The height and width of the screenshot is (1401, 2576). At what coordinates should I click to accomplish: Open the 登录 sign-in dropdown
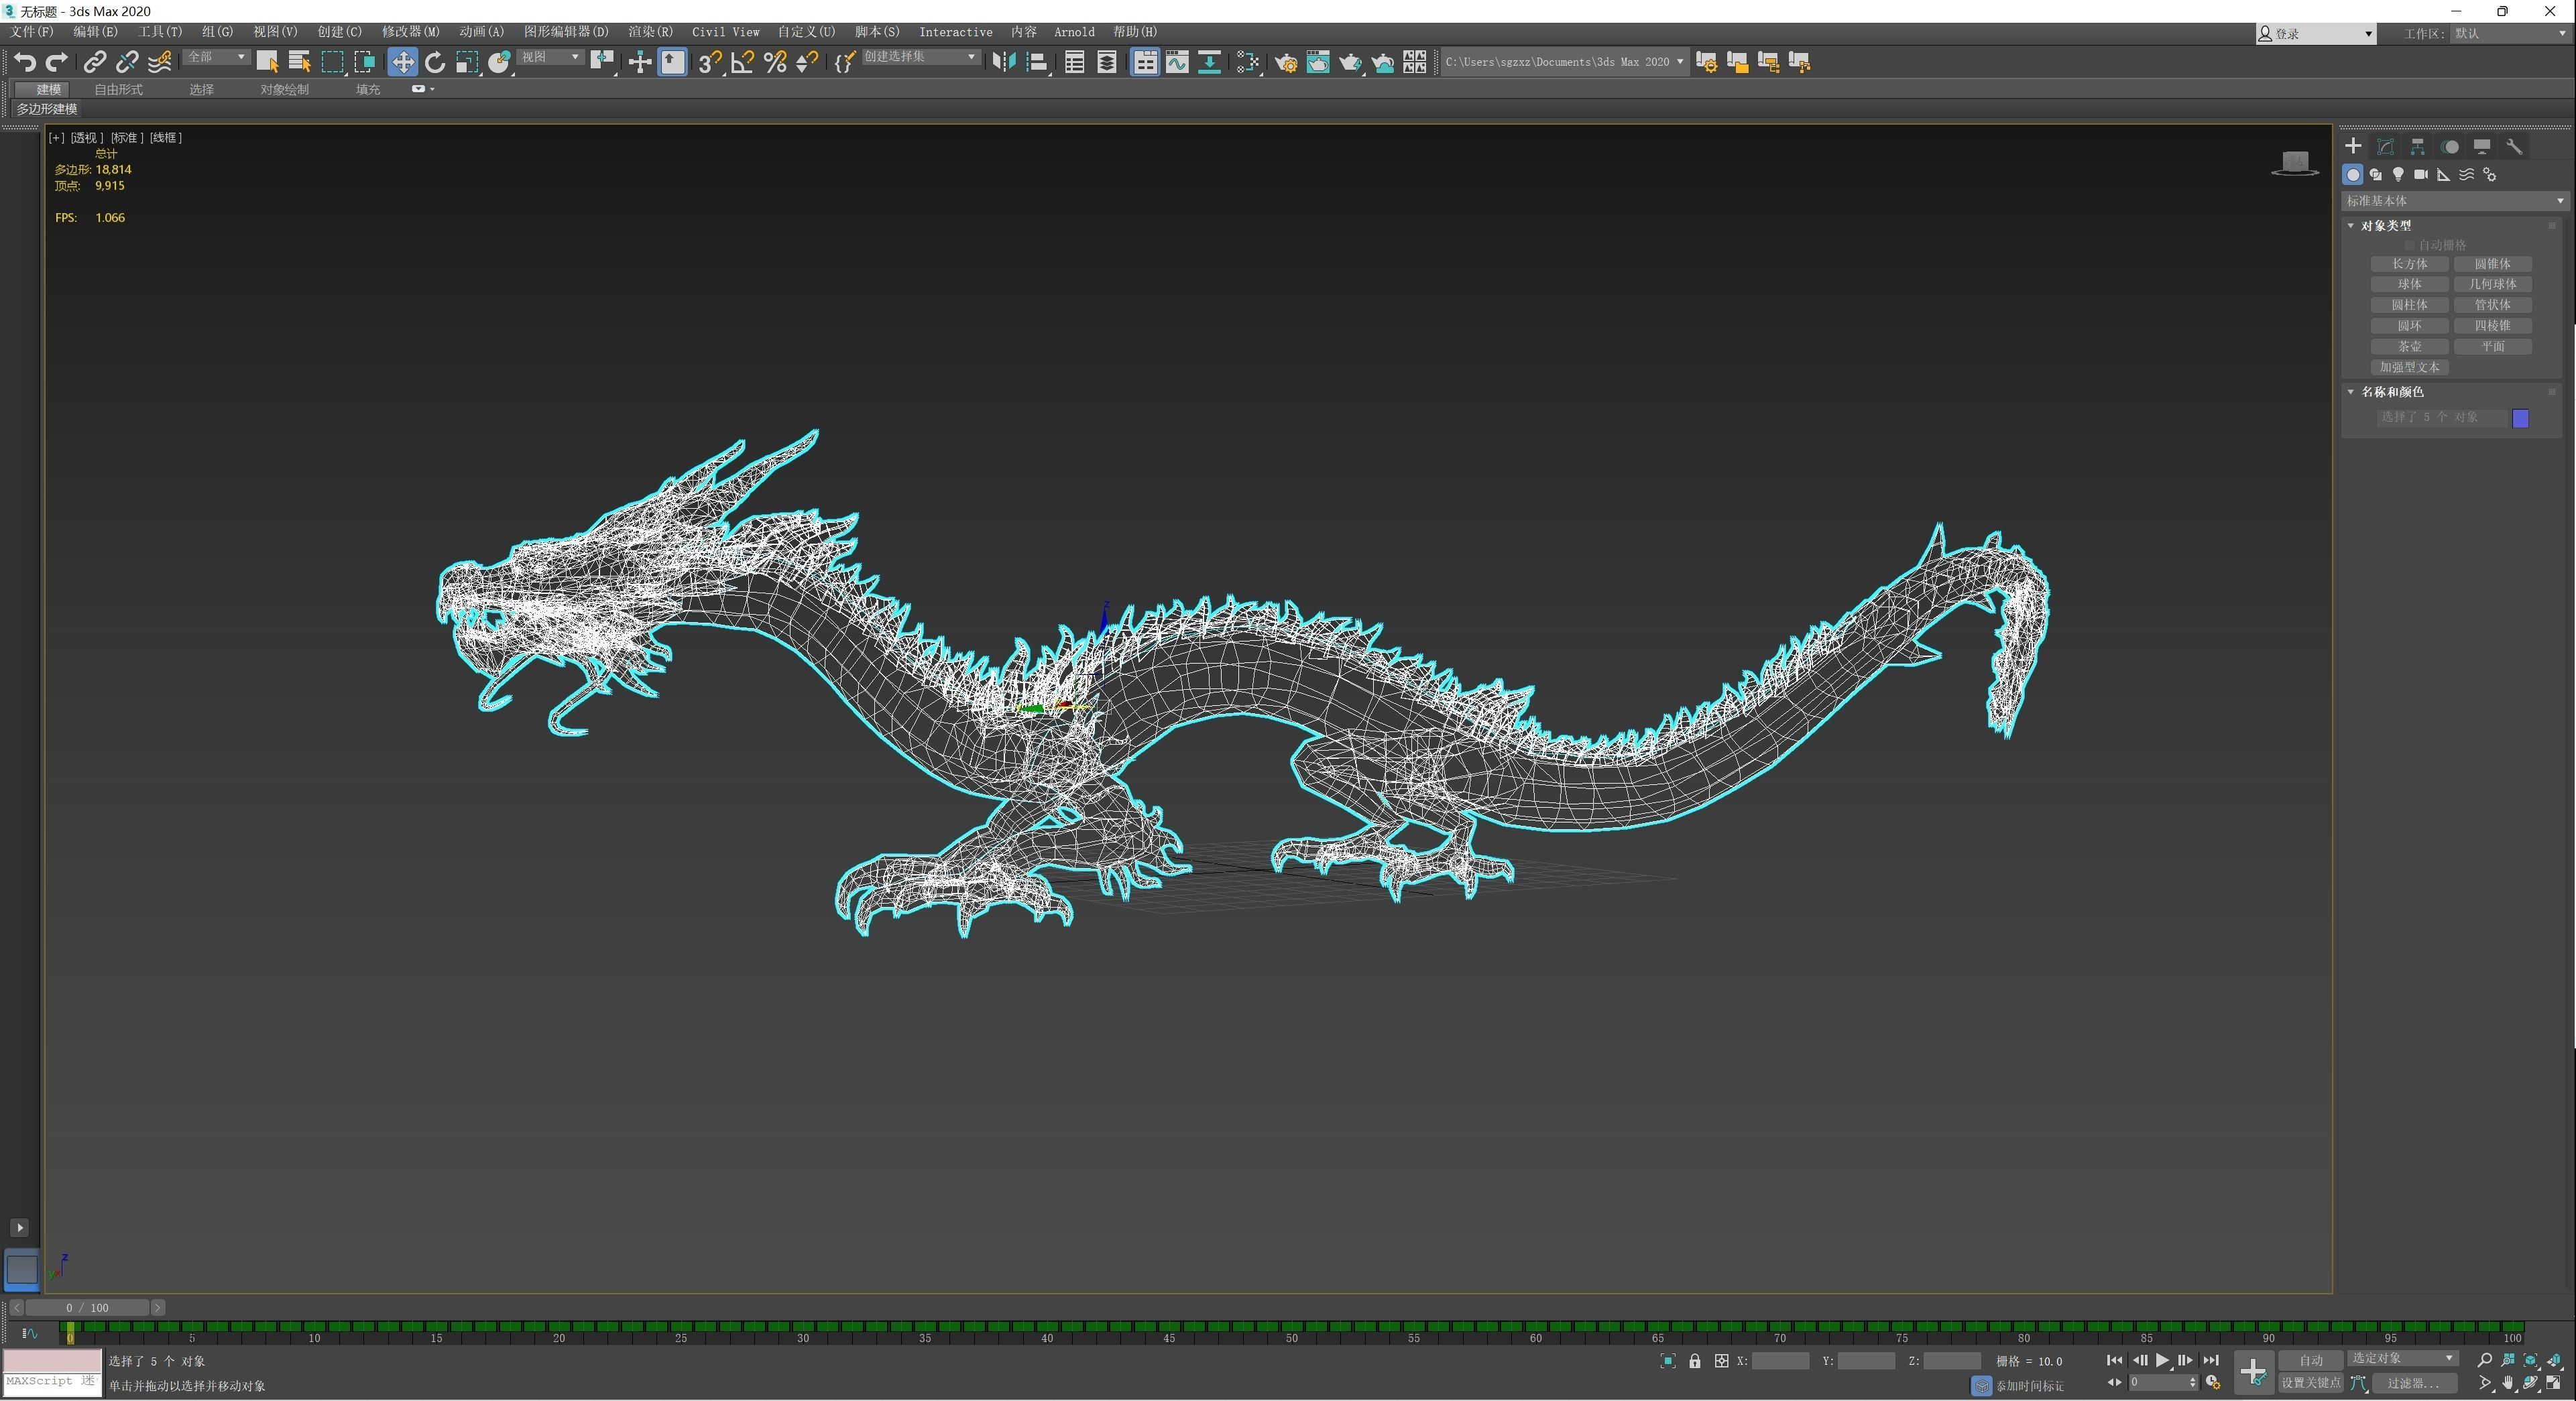point(2315,34)
